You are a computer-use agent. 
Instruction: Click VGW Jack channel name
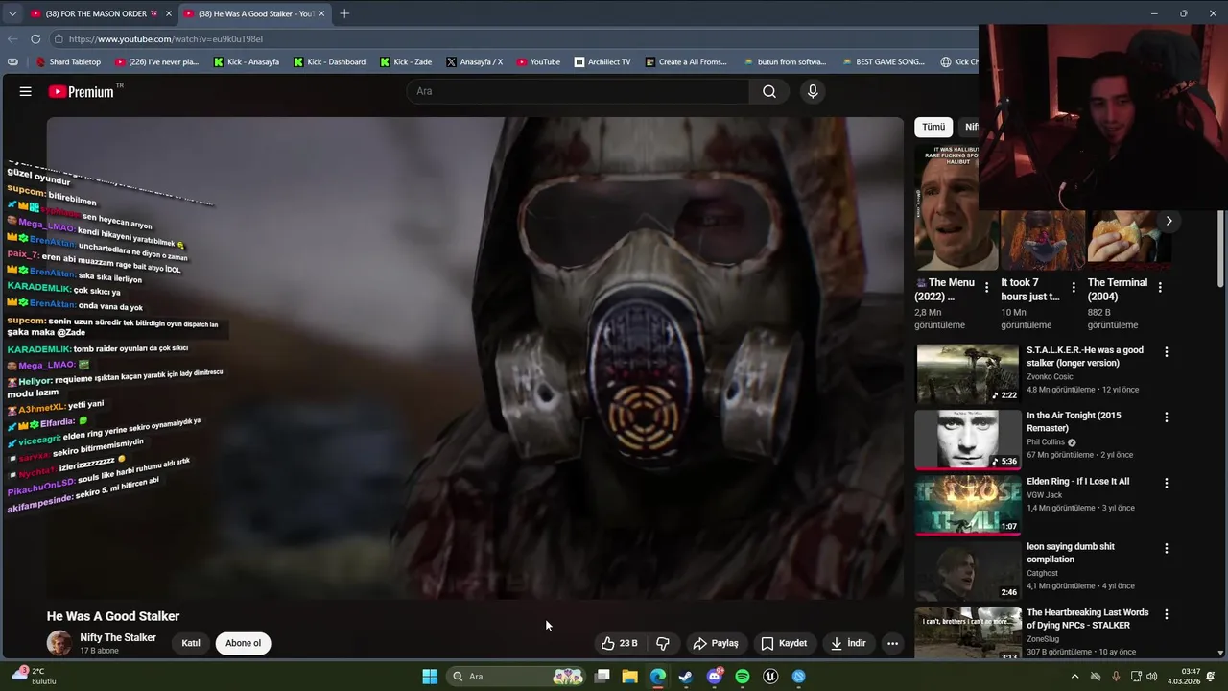pos(1044,495)
